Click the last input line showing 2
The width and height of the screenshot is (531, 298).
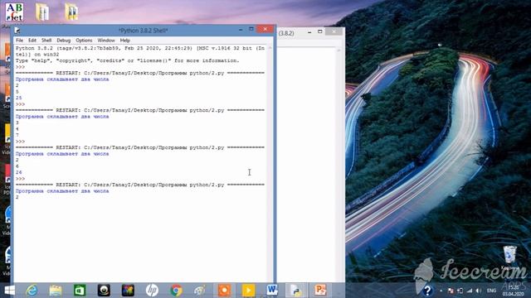[x=17, y=197]
